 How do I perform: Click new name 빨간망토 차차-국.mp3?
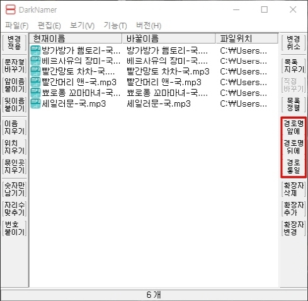(x=168, y=72)
